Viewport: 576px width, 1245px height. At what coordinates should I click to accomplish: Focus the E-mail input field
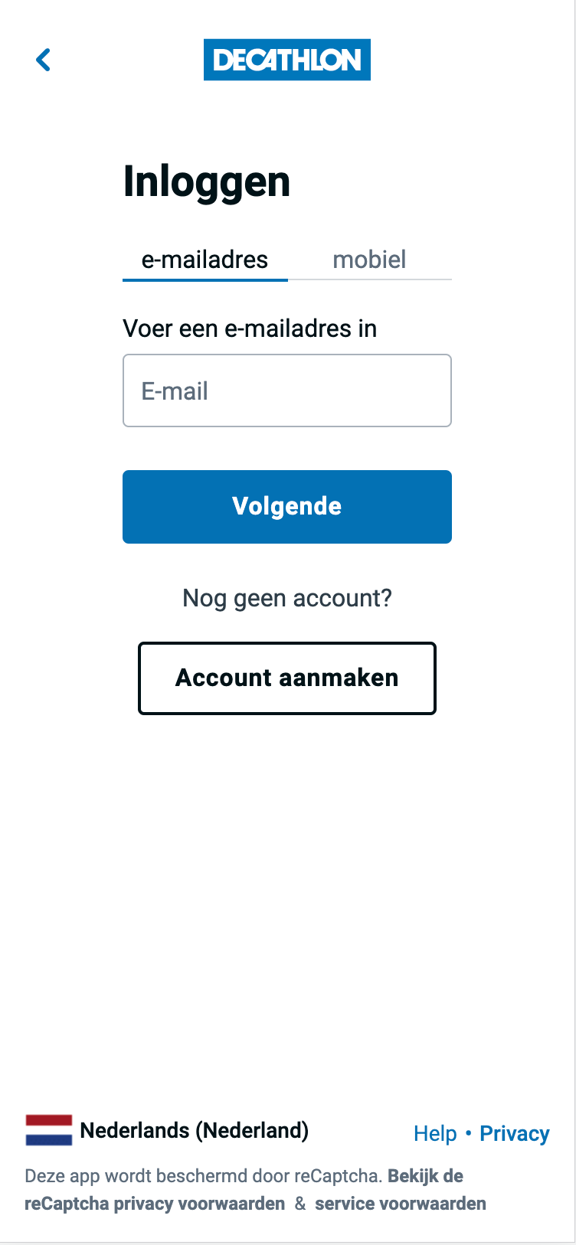coord(287,391)
